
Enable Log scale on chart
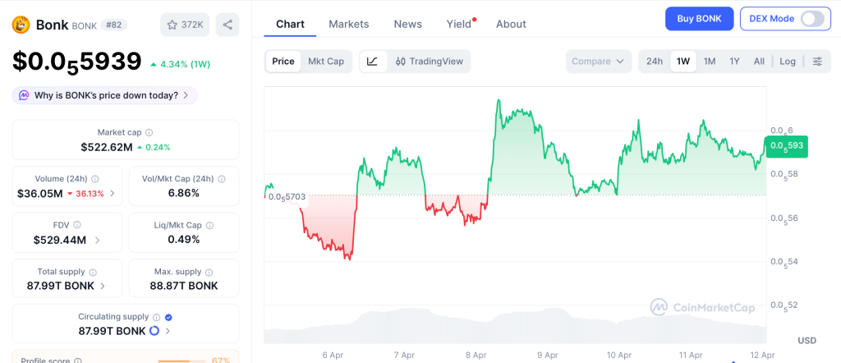point(788,61)
